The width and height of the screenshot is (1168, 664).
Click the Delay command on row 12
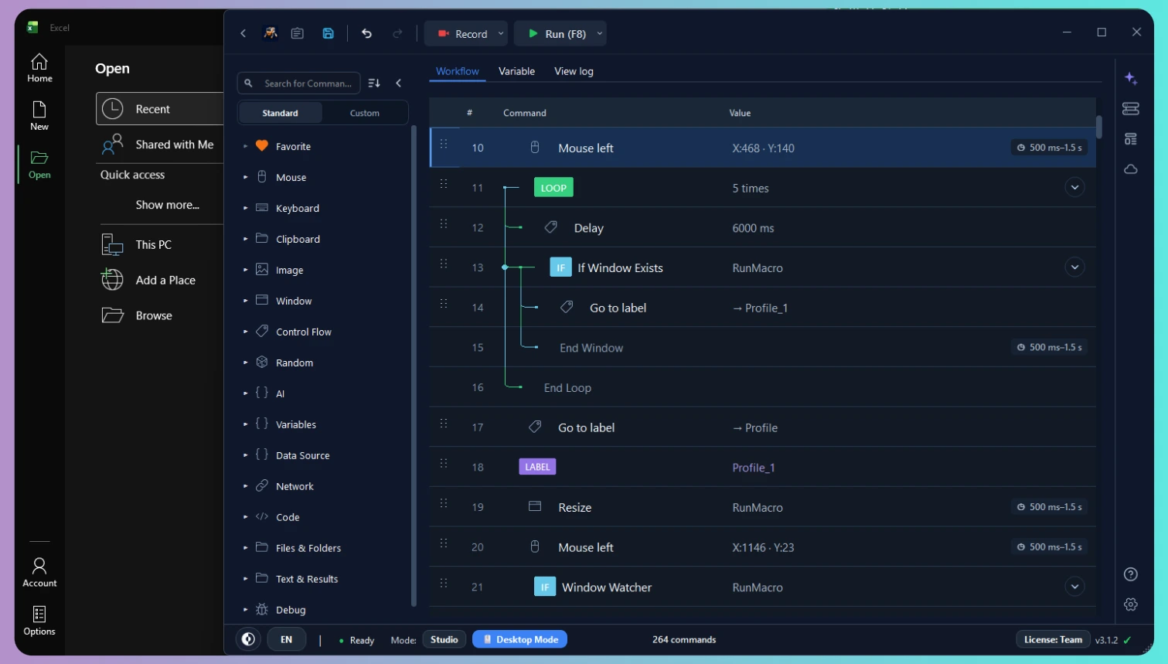(x=763, y=227)
